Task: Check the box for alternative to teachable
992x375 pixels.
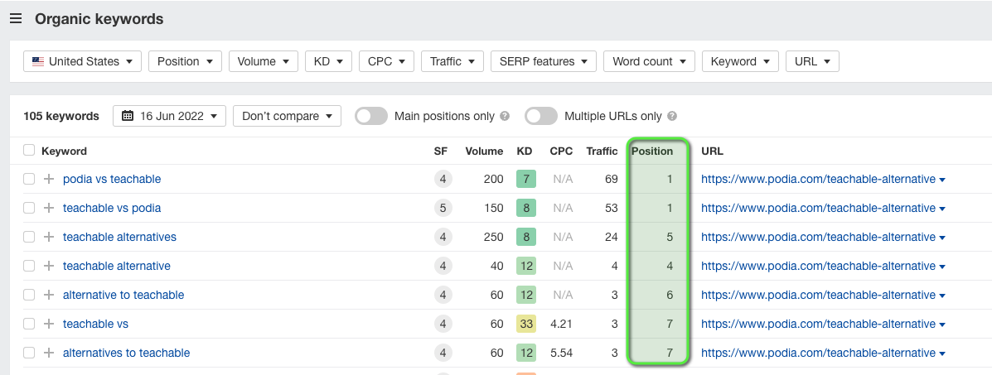Action: (28, 295)
